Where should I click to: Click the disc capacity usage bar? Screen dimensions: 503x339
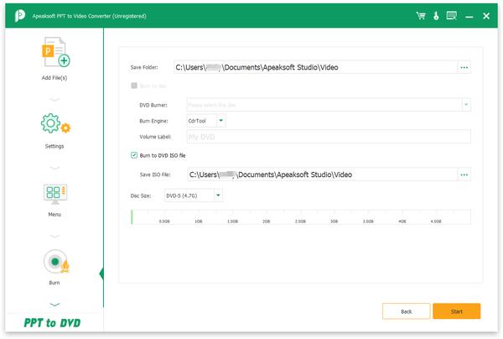click(x=301, y=216)
